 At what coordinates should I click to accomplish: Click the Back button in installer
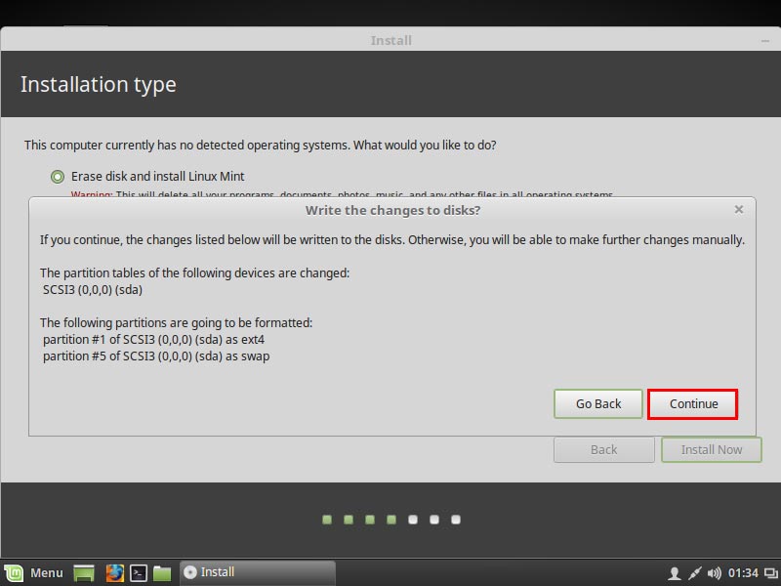(603, 449)
